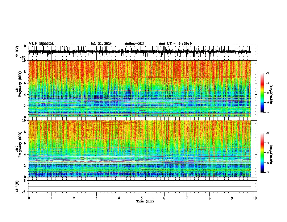287x222 pixels.
Task: Click time axis tick label "3"
Action: [x=96, y=198]
